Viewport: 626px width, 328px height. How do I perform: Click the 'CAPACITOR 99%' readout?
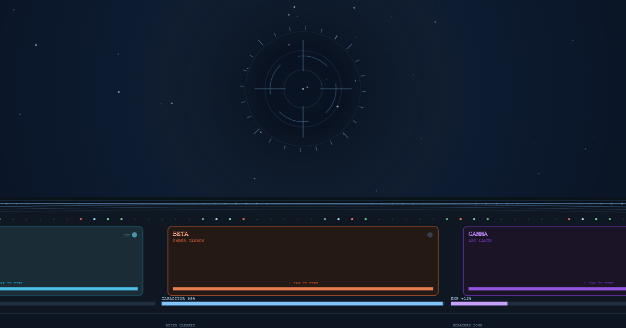click(178, 299)
